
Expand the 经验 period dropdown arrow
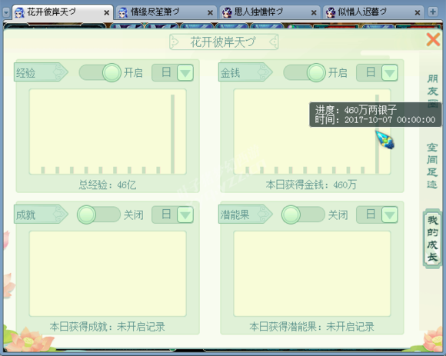point(185,73)
